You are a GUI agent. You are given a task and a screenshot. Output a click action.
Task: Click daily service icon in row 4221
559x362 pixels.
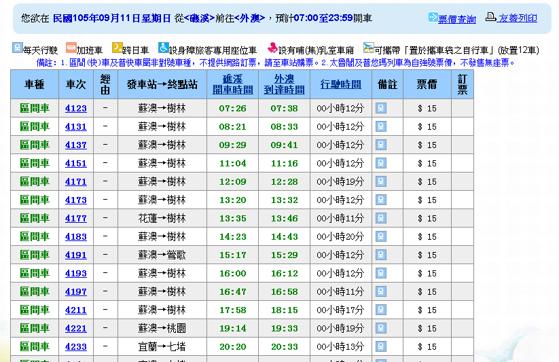381,328
